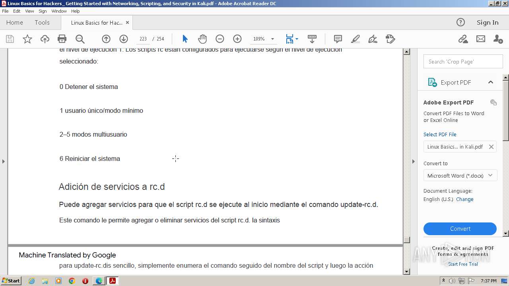
Task: Upload the file to cloud icon
Action: (45, 39)
